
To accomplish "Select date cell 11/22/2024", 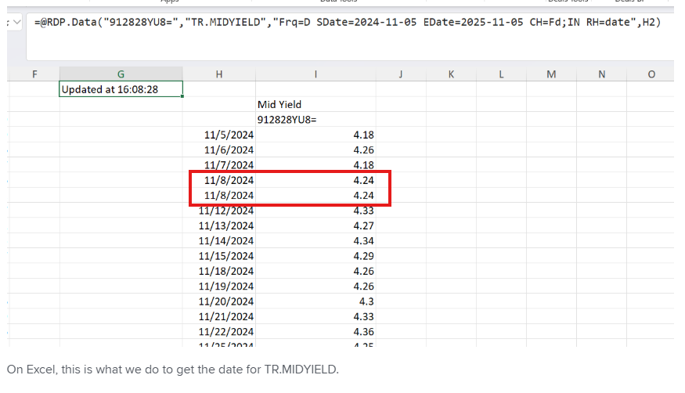I will click(219, 331).
